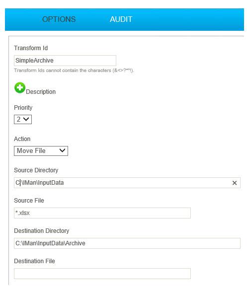The width and height of the screenshot is (249, 290).
Task: Click the Description label text
Action: coord(41,92)
